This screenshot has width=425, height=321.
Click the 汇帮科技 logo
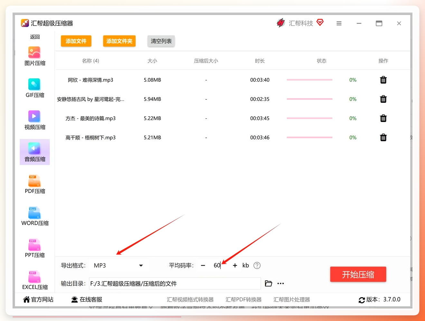click(x=281, y=23)
